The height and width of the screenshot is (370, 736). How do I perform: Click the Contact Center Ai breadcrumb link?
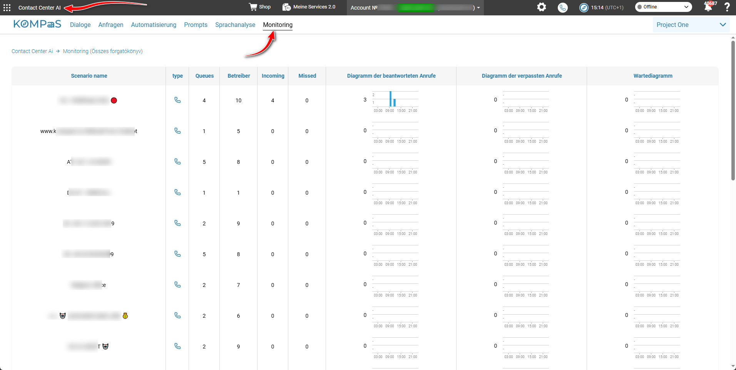[x=32, y=51]
